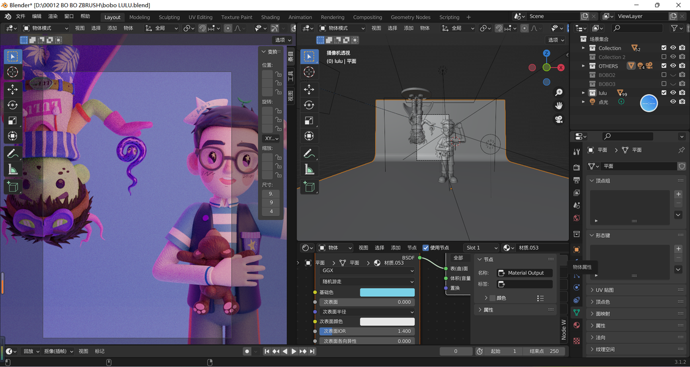
Task: Choose the Move tool in left viewport
Action: coord(13,90)
